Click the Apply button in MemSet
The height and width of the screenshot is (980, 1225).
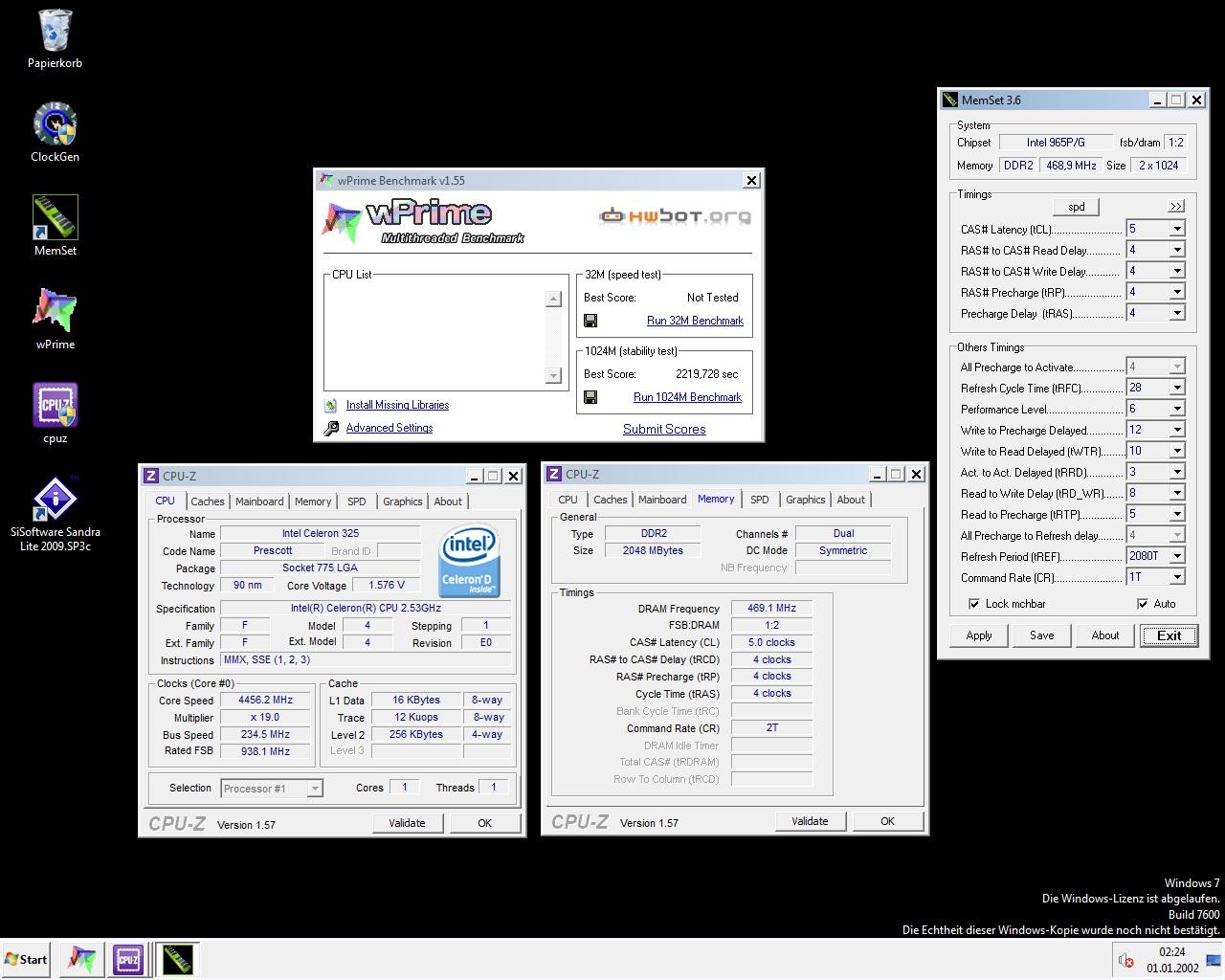[x=979, y=635]
